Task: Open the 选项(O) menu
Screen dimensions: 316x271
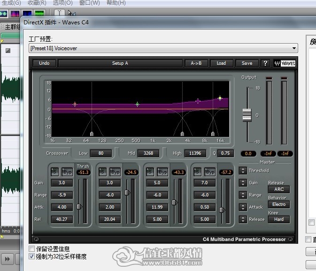Action: click(x=62, y=3)
